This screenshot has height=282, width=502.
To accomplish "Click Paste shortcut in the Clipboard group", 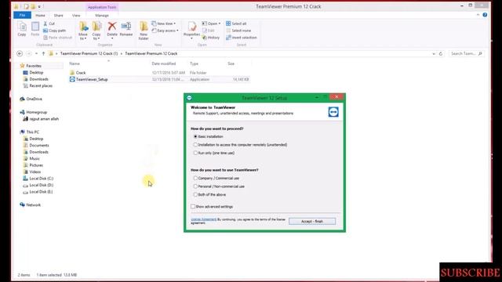I will (x=57, y=38).
